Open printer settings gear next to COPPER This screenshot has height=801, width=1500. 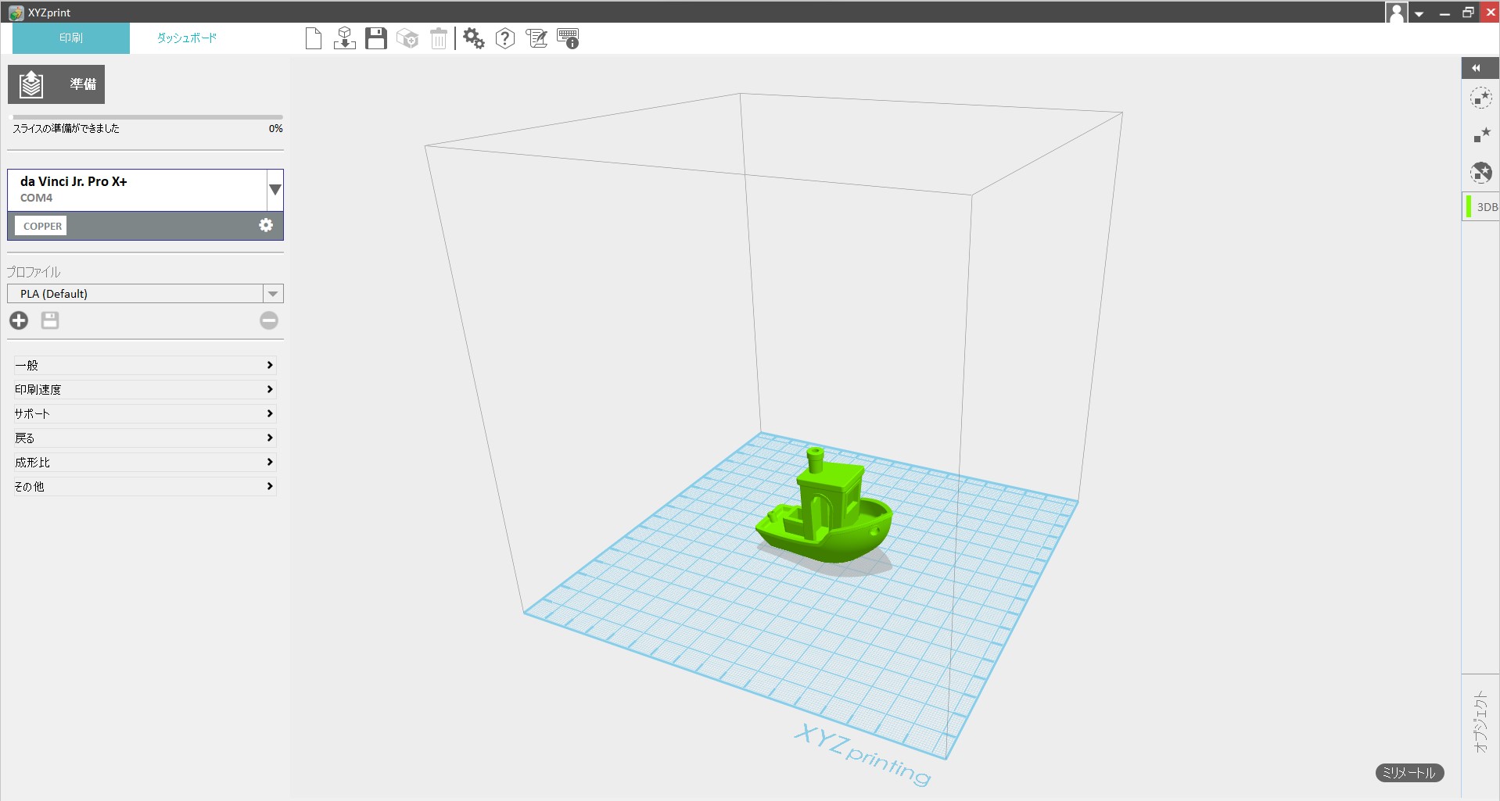266,225
